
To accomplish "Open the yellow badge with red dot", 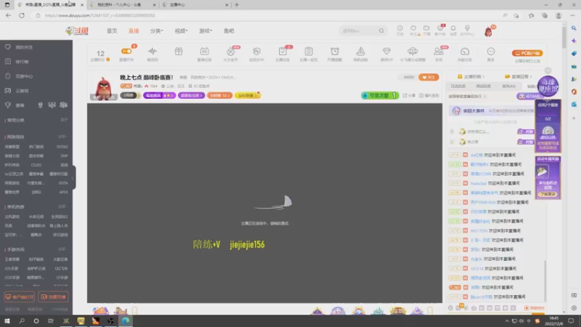I will [248, 95].
